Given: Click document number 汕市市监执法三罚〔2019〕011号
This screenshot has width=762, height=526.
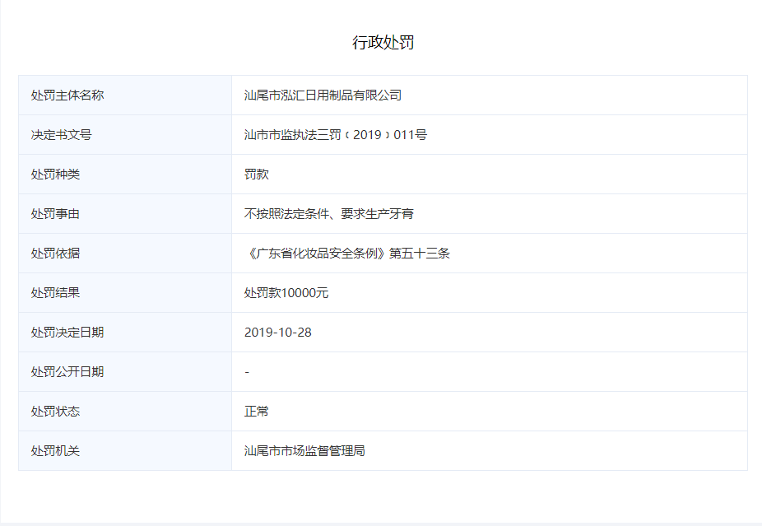Looking at the screenshot, I should [x=335, y=135].
